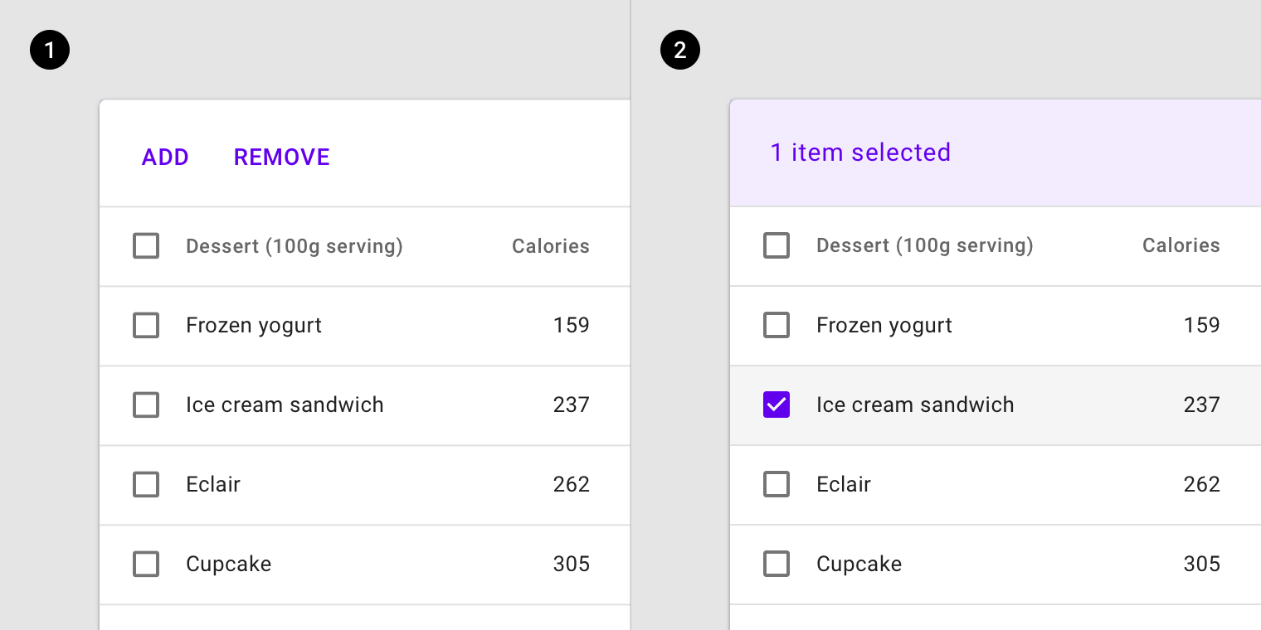The image size is (1261, 630).
Task: Select Eclair row name in panel two
Action: pos(844,484)
